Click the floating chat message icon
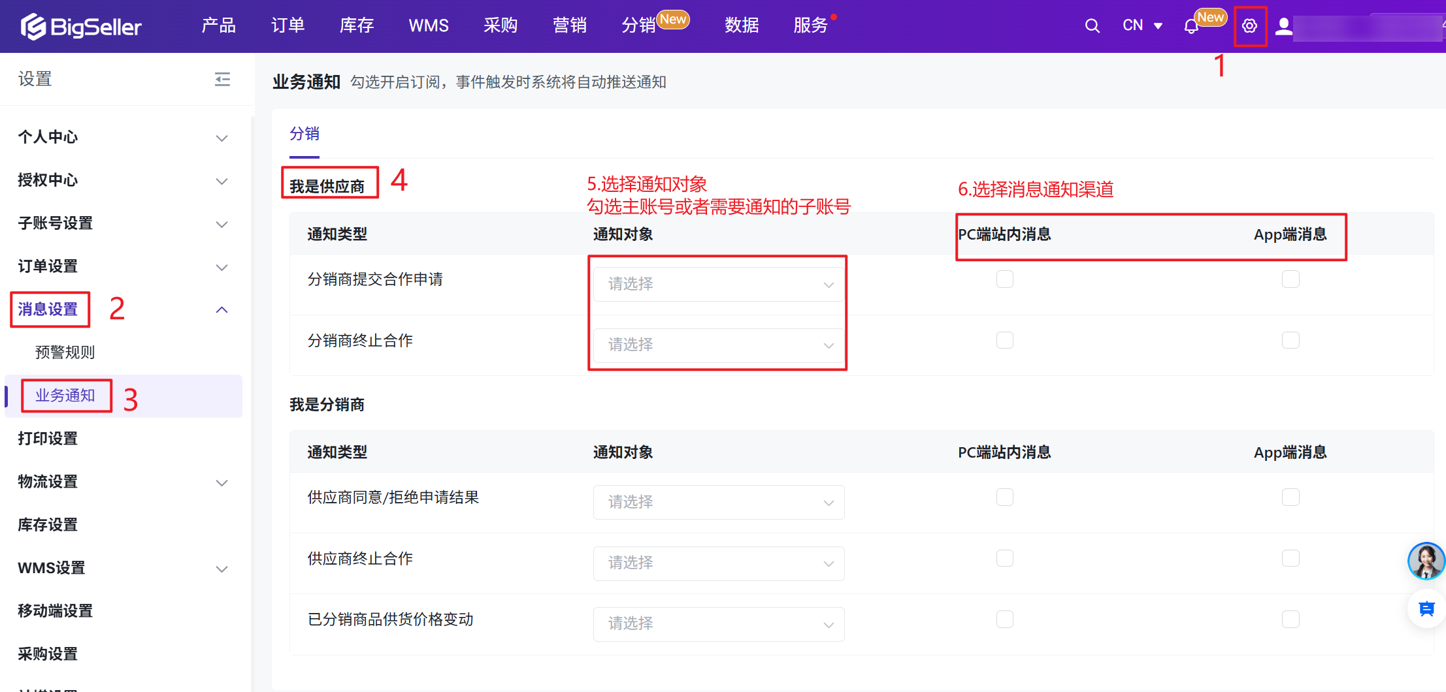1446x692 pixels. pos(1426,608)
